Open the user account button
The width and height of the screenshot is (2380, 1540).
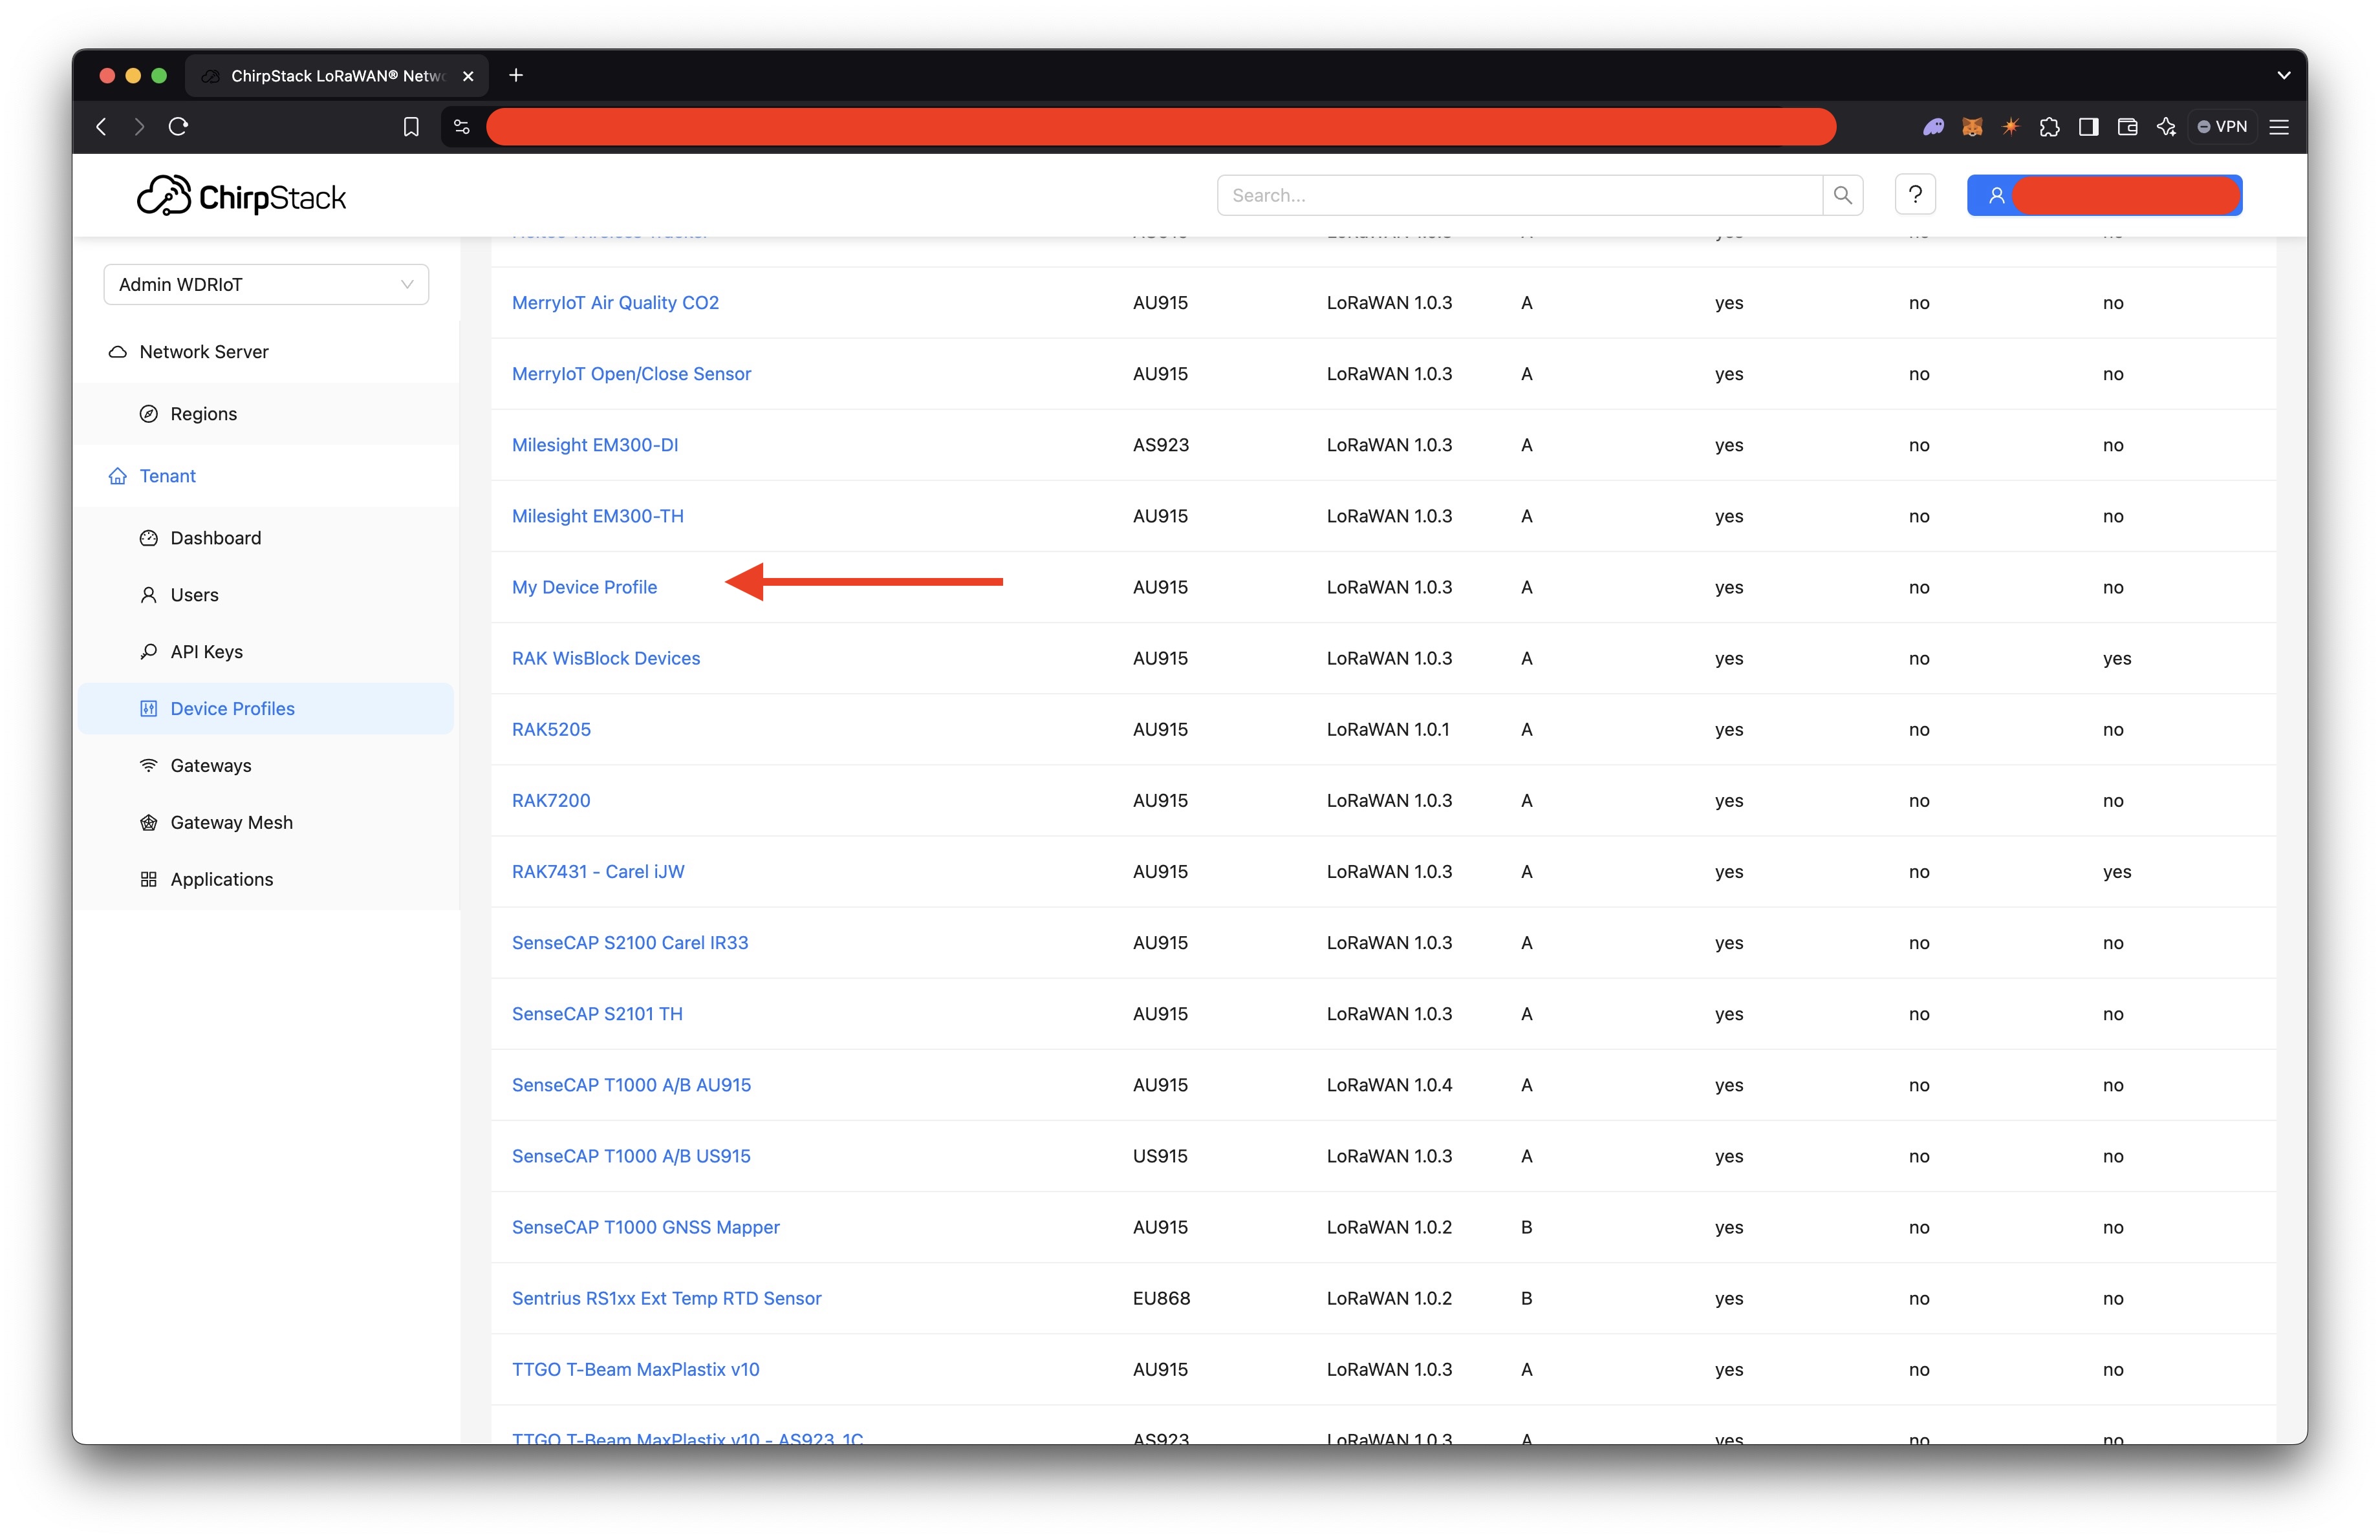2104,195
